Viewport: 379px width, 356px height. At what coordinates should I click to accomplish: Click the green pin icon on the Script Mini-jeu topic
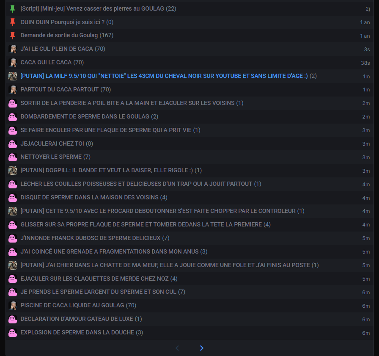tap(13, 9)
